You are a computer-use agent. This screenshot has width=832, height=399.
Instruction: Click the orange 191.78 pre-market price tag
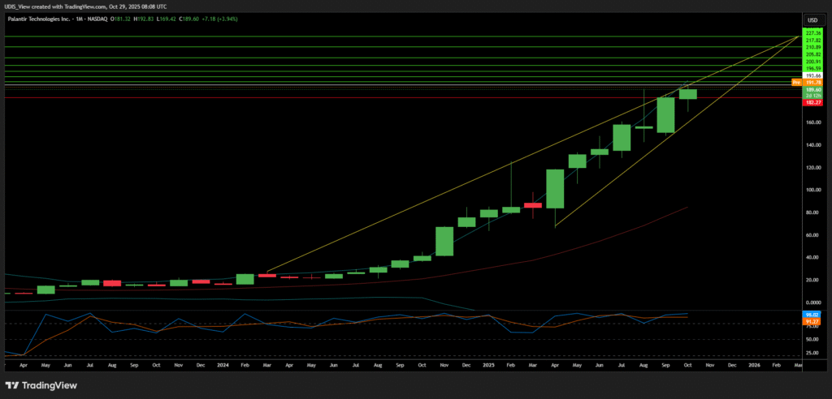tap(813, 83)
